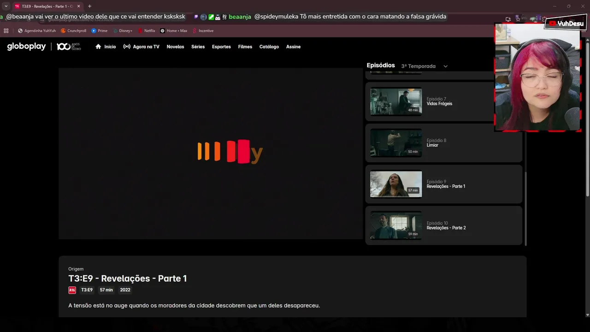The height and width of the screenshot is (332, 590).
Task: Play Episódio 9 Revelações Parte 1 thumbnail
Action: click(396, 184)
